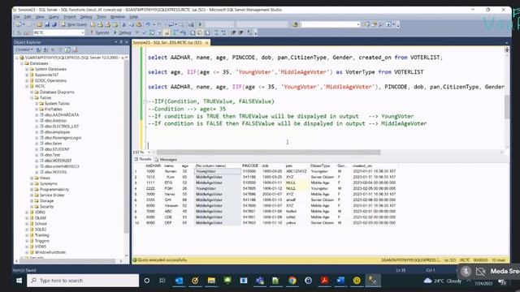Viewport: 520px width, 292px height.
Task: Select the Storage folder
Action: click(46, 200)
